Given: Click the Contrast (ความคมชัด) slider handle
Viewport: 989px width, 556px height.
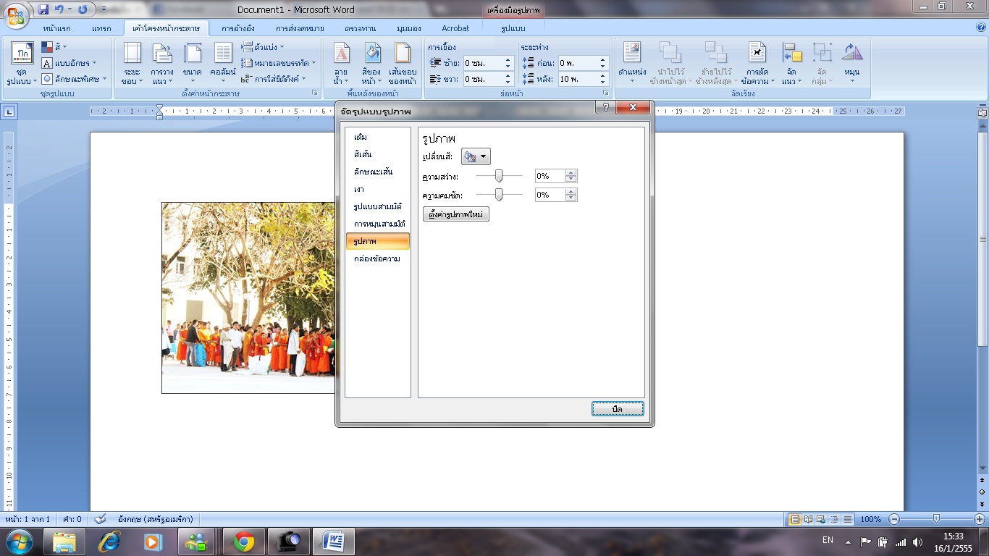Looking at the screenshot, I should coord(499,195).
